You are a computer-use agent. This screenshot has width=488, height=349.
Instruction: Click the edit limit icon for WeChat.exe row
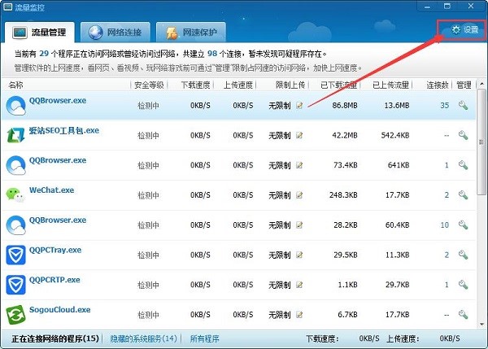[299, 195]
